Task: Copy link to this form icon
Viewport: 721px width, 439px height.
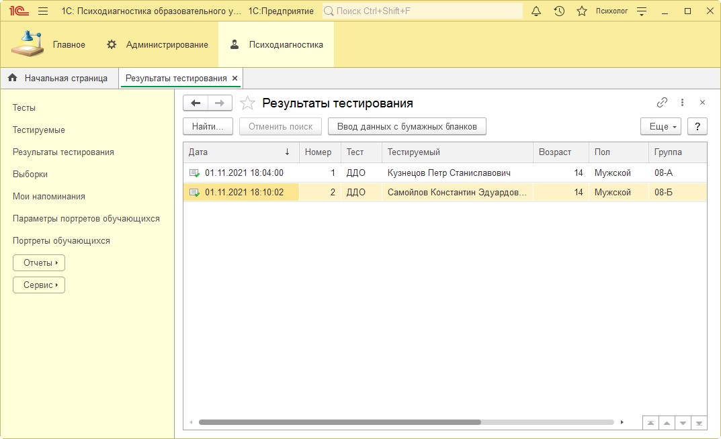Action: pos(662,103)
